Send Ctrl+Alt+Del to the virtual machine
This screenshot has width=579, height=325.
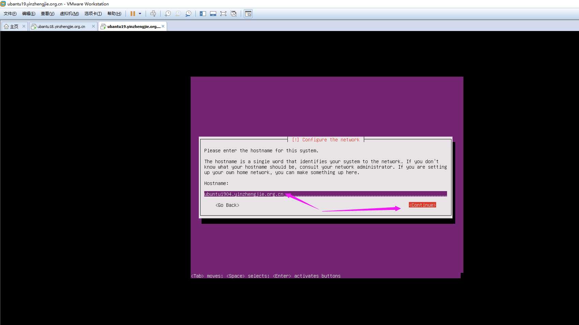click(x=153, y=14)
